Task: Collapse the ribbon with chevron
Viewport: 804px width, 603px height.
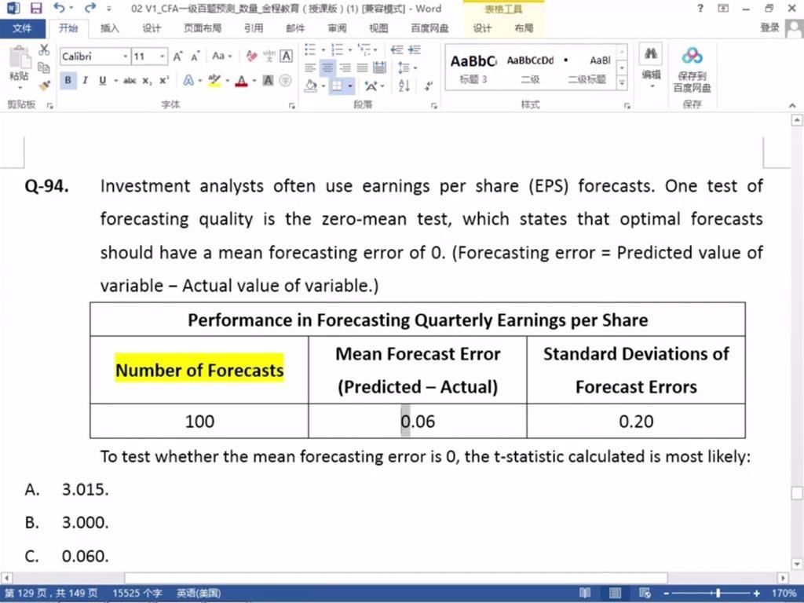Action: (792, 105)
